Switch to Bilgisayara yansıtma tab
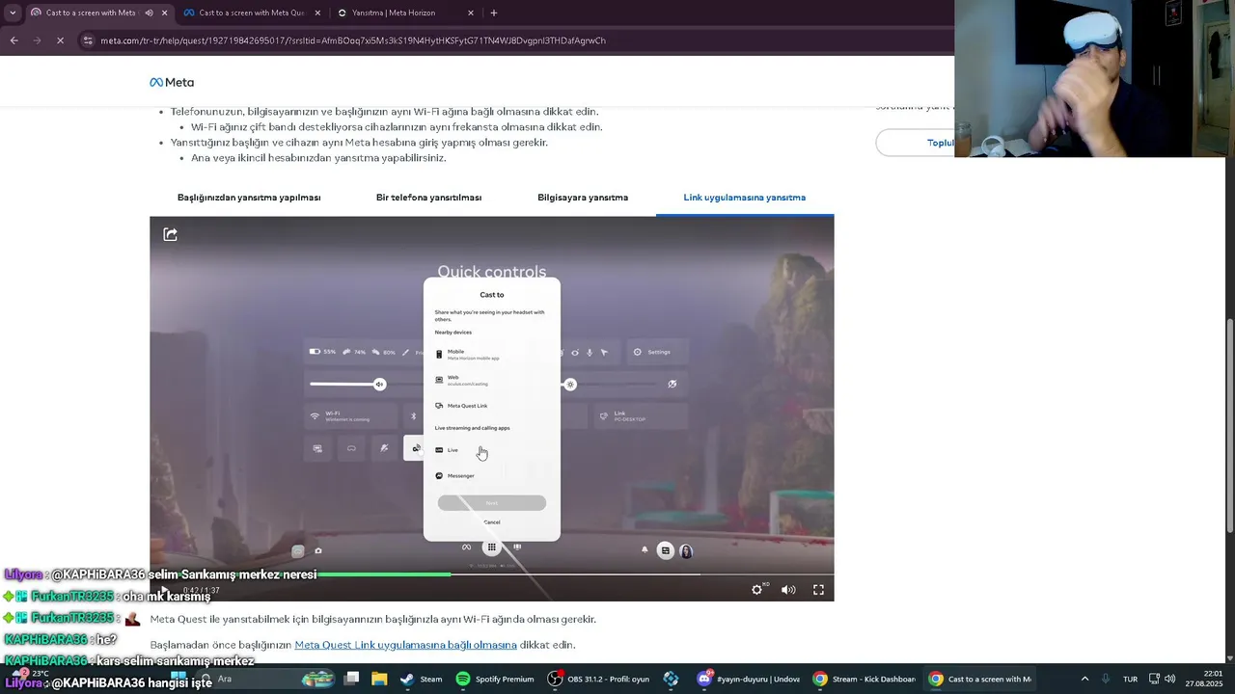Screen dimensions: 1235x694 (x=583, y=198)
